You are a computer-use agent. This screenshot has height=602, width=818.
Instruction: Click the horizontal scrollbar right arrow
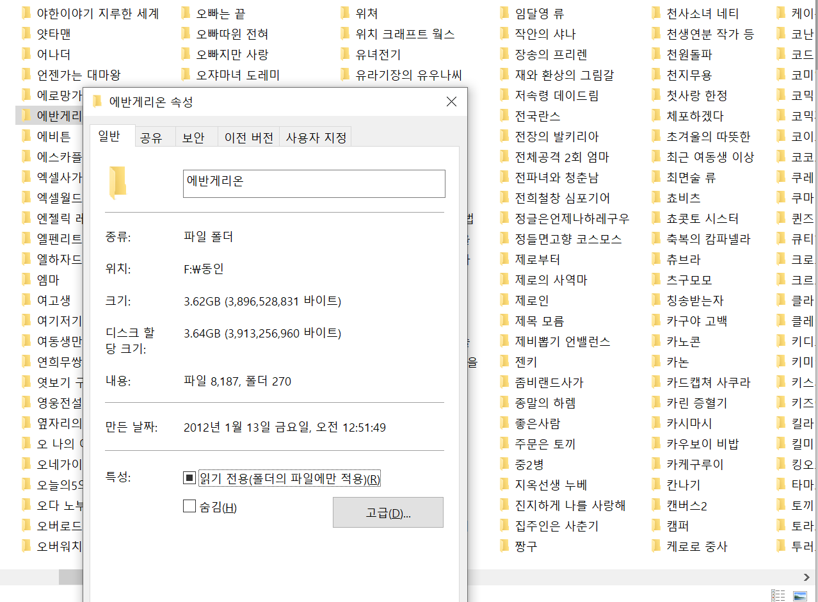(x=806, y=577)
